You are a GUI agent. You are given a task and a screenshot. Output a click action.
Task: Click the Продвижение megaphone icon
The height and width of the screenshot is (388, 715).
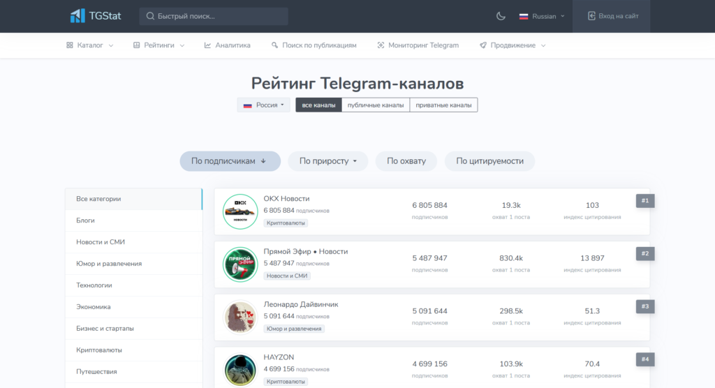(483, 45)
